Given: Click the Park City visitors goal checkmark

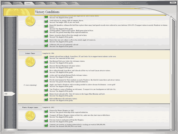Looking at the screenshot, I should [46, 116].
